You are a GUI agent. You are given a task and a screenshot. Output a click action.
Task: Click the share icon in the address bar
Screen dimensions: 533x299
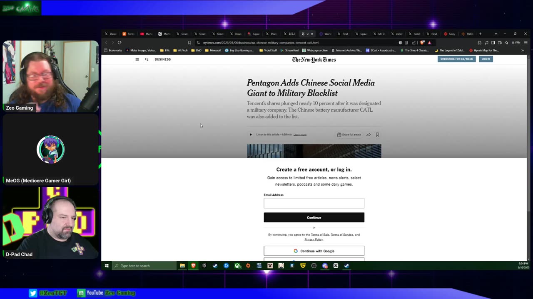(x=413, y=42)
